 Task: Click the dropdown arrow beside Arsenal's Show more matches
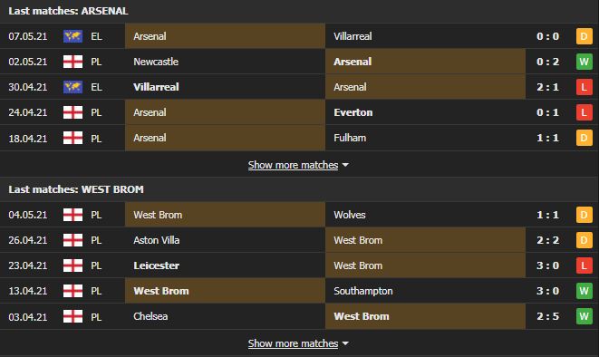345,165
